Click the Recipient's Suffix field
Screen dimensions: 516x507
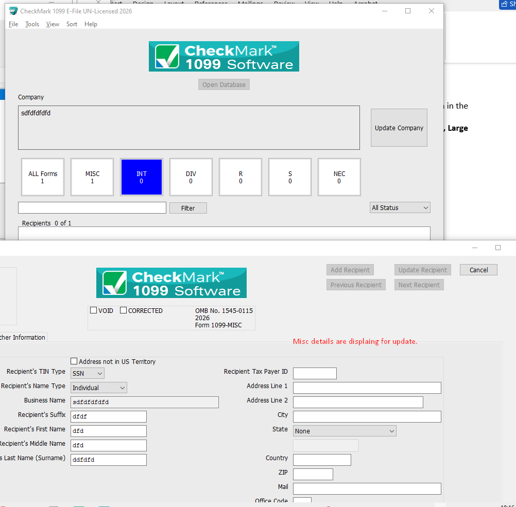[109, 416]
